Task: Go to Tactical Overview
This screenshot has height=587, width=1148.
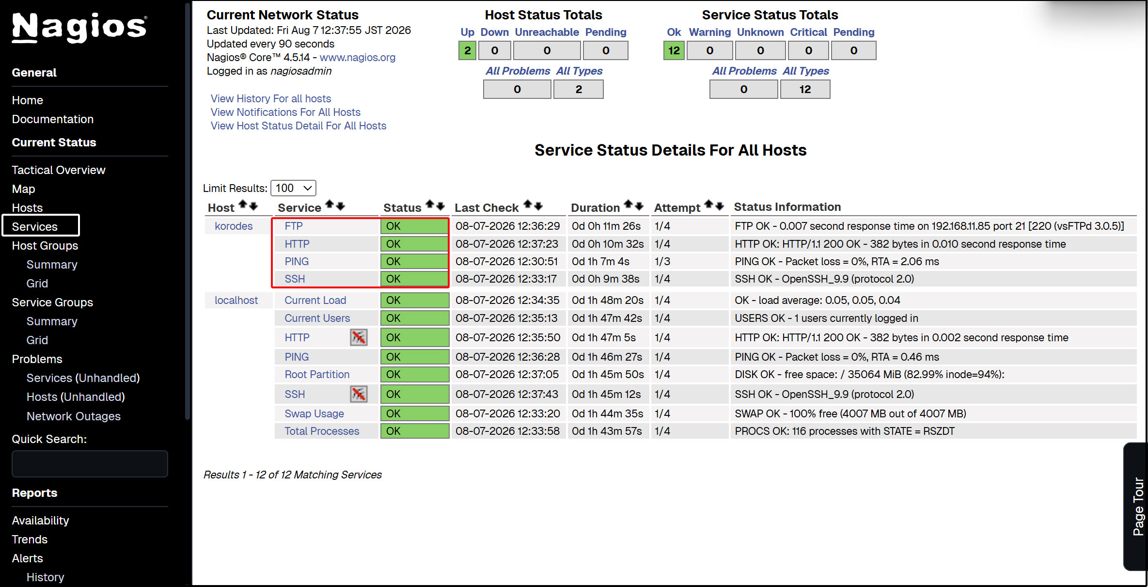Action: click(x=59, y=170)
